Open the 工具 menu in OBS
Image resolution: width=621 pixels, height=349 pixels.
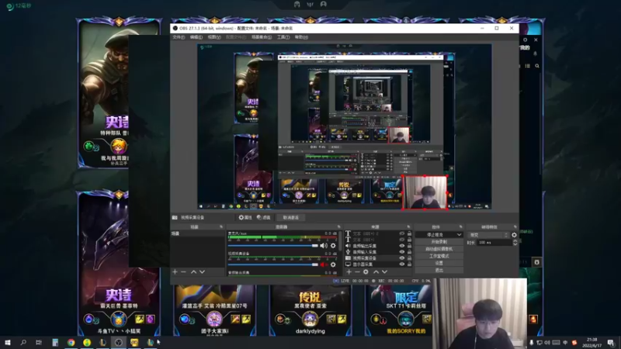pos(283,37)
